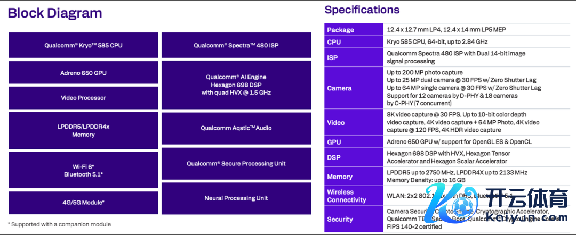Select the Neural Processing Unit block
The width and height of the screenshot is (576, 235).
click(236, 198)
